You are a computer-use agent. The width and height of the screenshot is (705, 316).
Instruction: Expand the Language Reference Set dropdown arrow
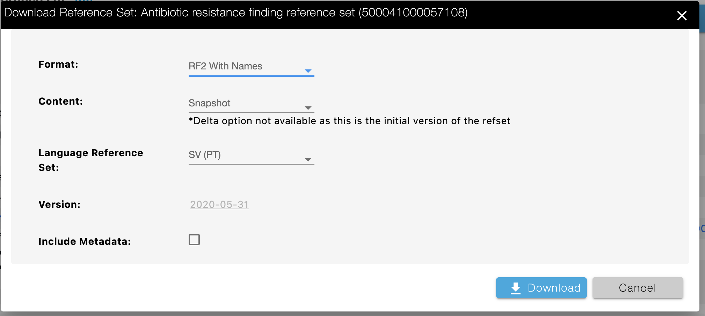[x=308, y=160]
